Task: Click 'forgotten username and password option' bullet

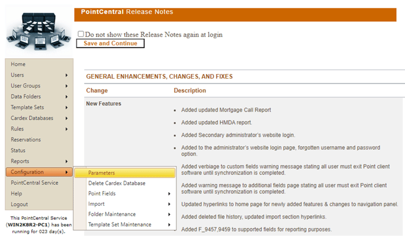Action: pyautogui.click(x=281, y=151)
